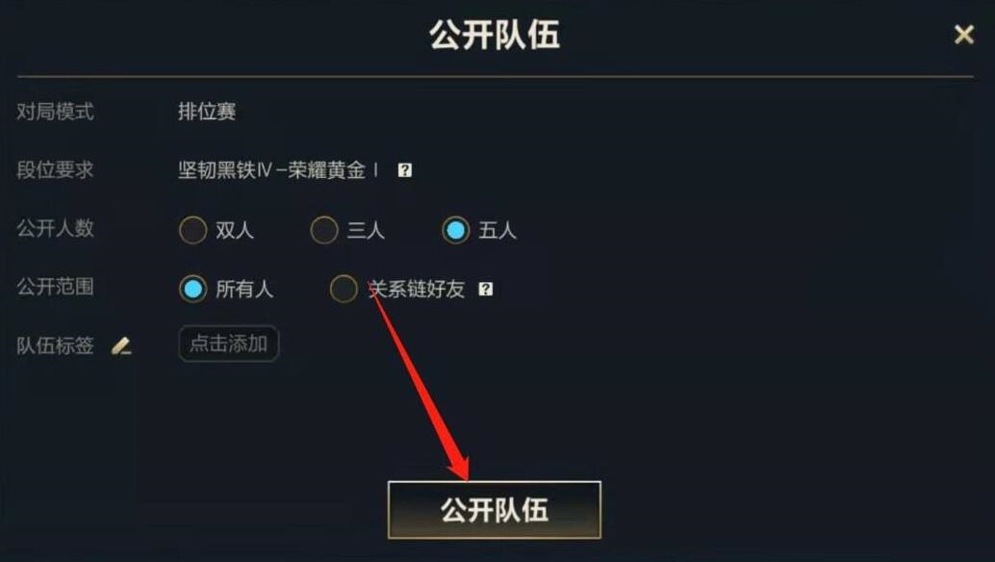Screen dimensions: 995x562
Task: Click the 公开队伍 dialog title heading
Action: [x=495, y=35]
